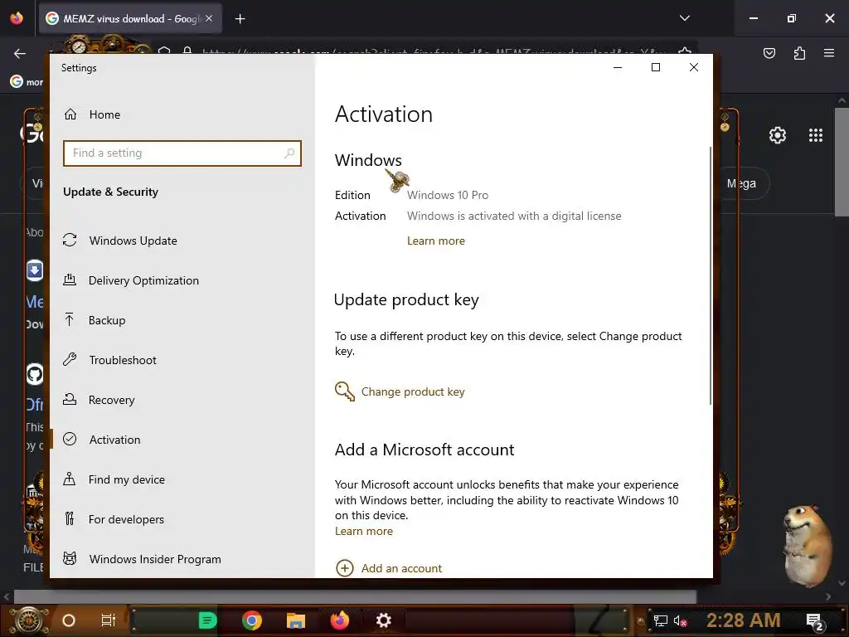Image resolution: width=849 pixels, height=637 pixels.
Task: Click Firefox horizontal scrollbar at page bottom
Action: tap(355, 596)
